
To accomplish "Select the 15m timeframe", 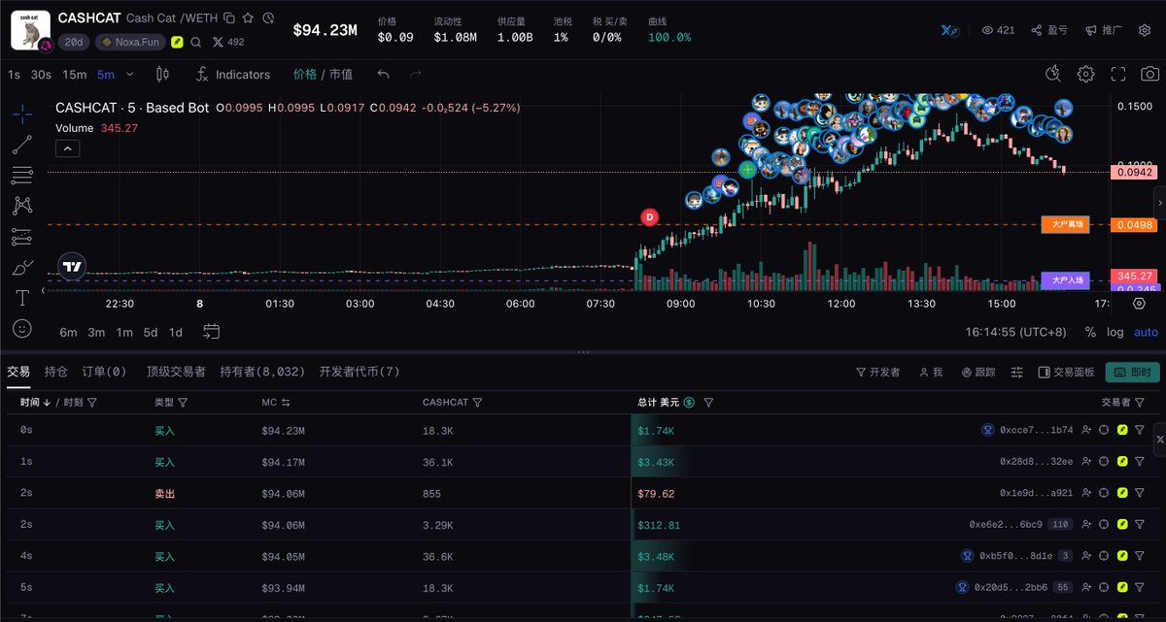I will click(x=74, y=75).
